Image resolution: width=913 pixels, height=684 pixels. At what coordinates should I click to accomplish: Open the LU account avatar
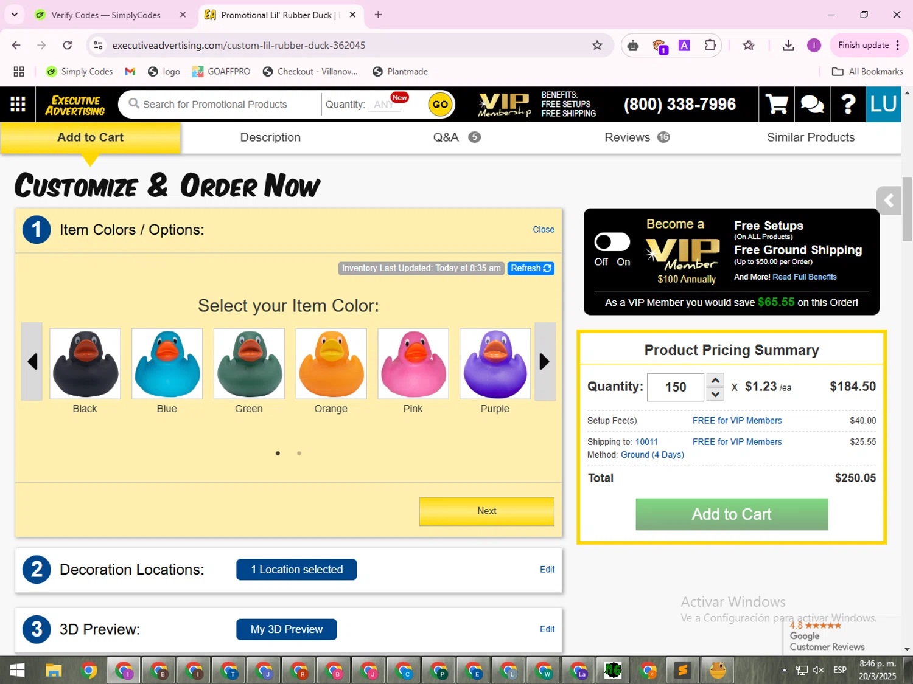883,105
